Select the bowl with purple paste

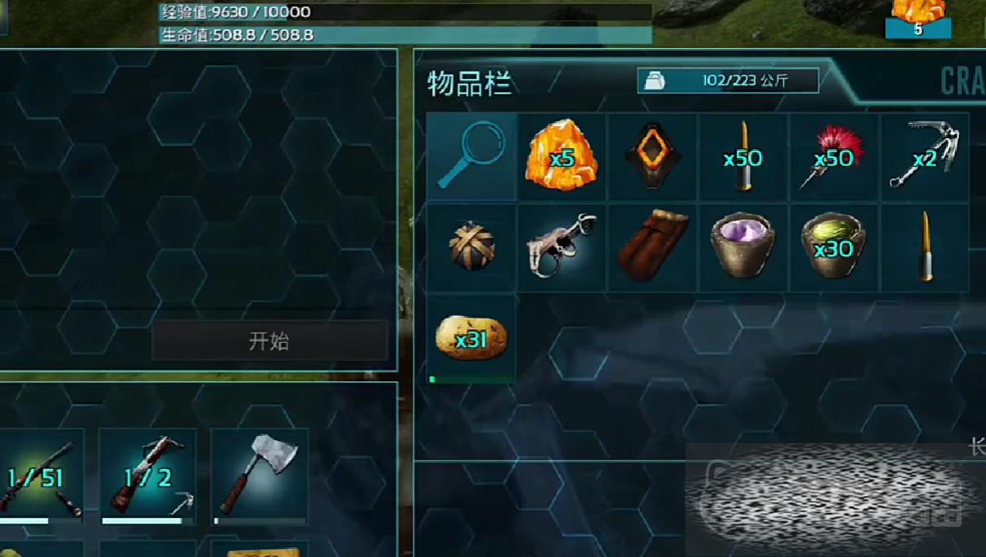(x=743, y=248)
